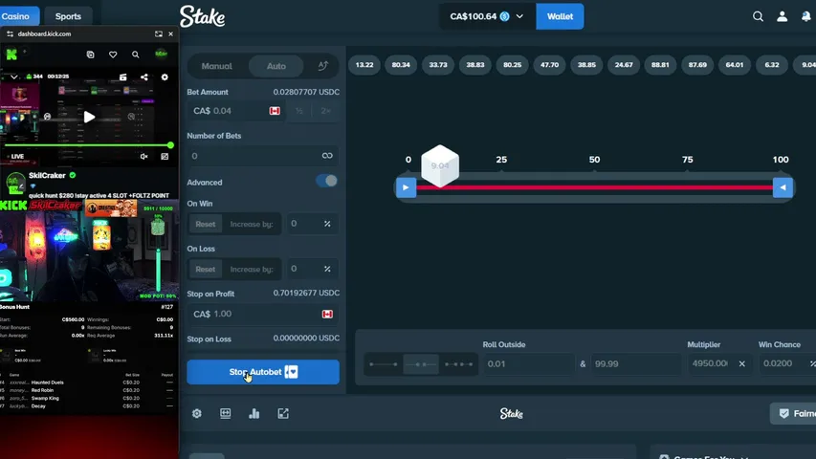
Task: Click the Stake logo in the header
Action: point(203,16)
